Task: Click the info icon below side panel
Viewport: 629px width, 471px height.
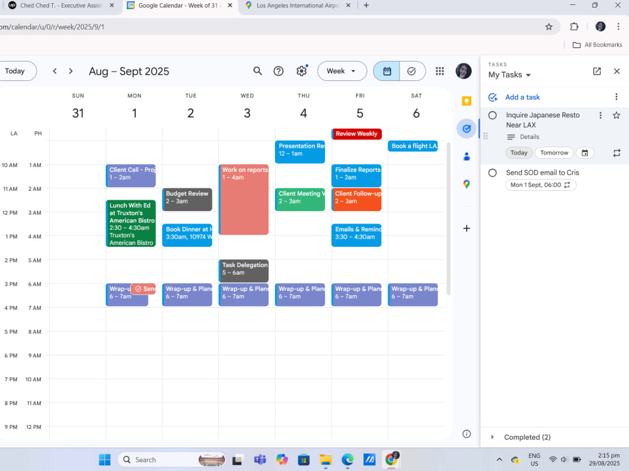Action: [x=467, y=434]
